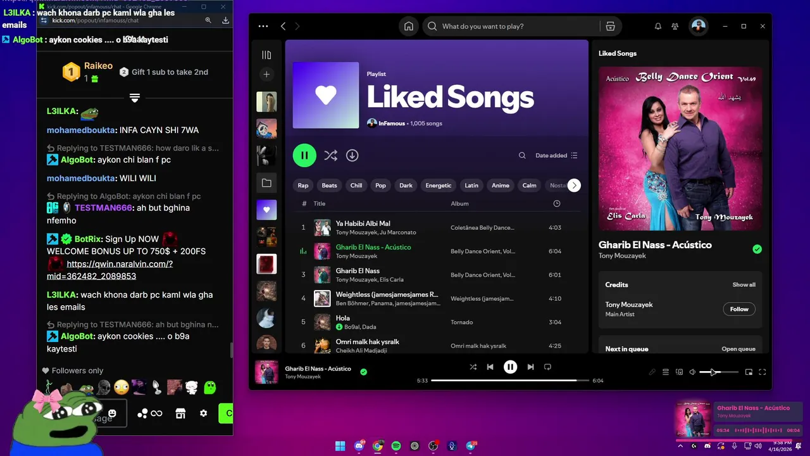The width and height of the screenshot is (810, 456).
Task: Go to Spotify Home via house icon
Action: 409,27
